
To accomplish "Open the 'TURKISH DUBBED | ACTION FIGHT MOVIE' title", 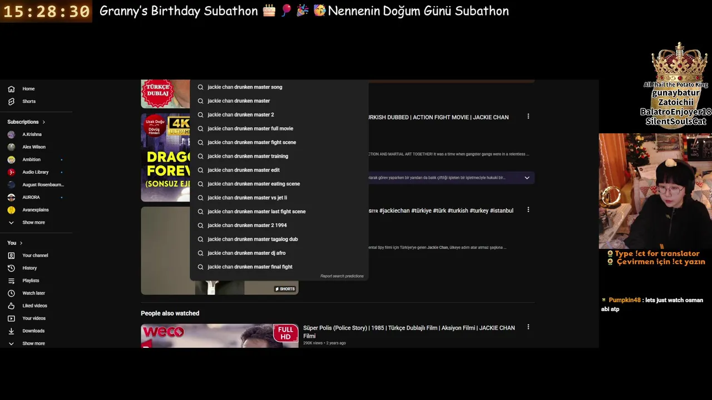I will click(x=438, y=117).
